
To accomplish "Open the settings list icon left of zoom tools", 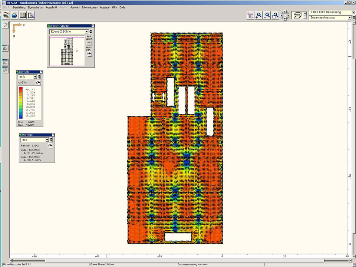I will [250, 15].
